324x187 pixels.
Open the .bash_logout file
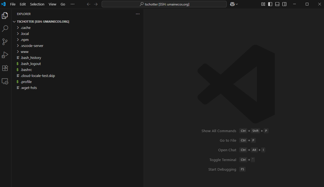click(x=78, y=64)
